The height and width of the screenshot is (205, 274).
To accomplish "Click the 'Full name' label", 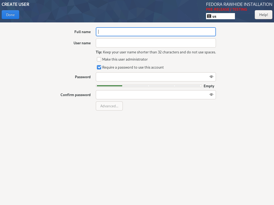I will point(82,32).
